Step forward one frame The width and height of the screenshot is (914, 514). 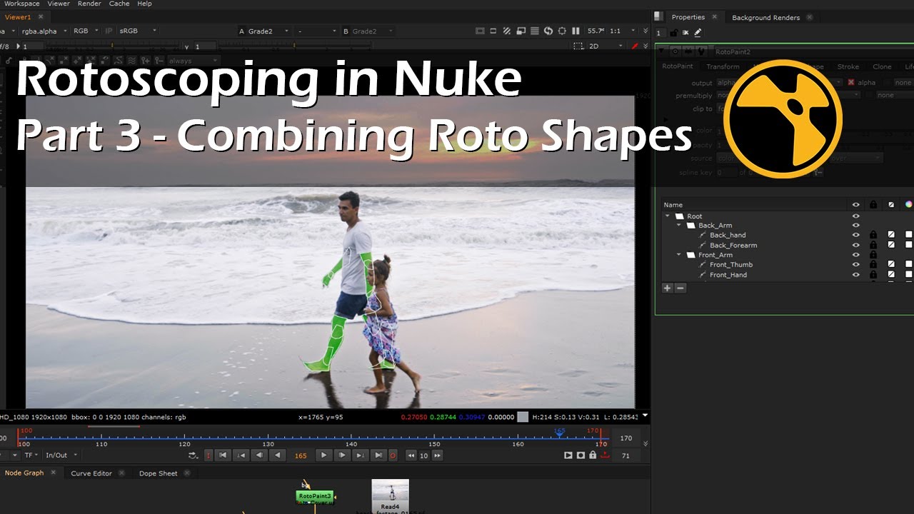[x=342, y=455]
